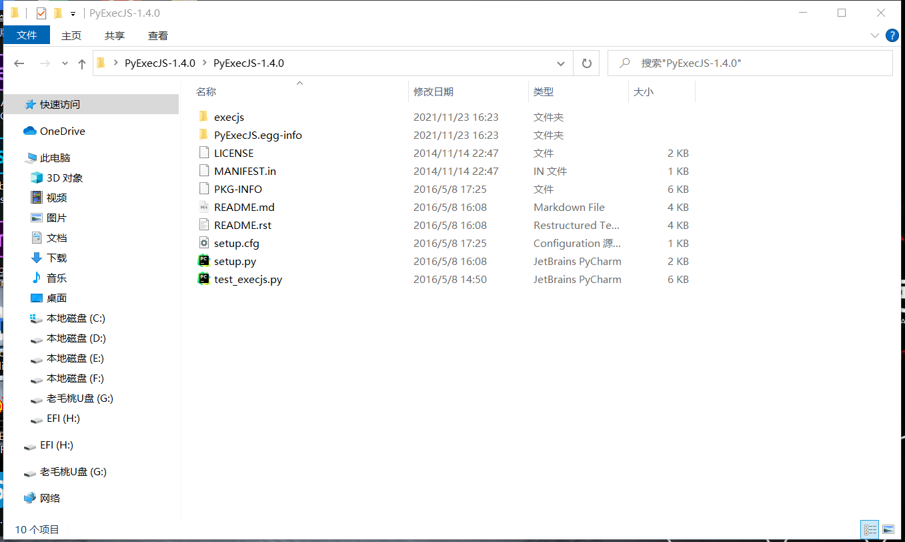Viewport: 905px width, 542px height.
Task: Select 本地磁盘 (C:) in the sidebar
Action: pyautogui.click(x=73, y=318)
